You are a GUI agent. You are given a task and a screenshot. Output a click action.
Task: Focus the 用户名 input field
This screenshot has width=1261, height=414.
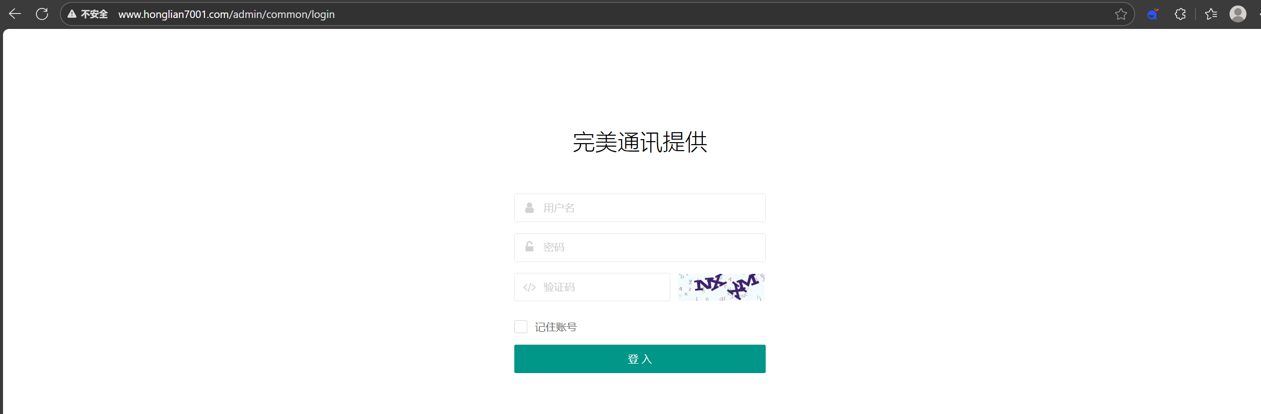coord(650,208)
